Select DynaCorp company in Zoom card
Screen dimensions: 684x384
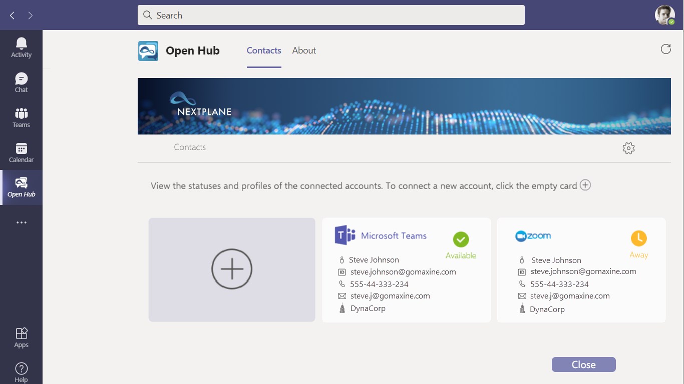[x=547, y=309]
